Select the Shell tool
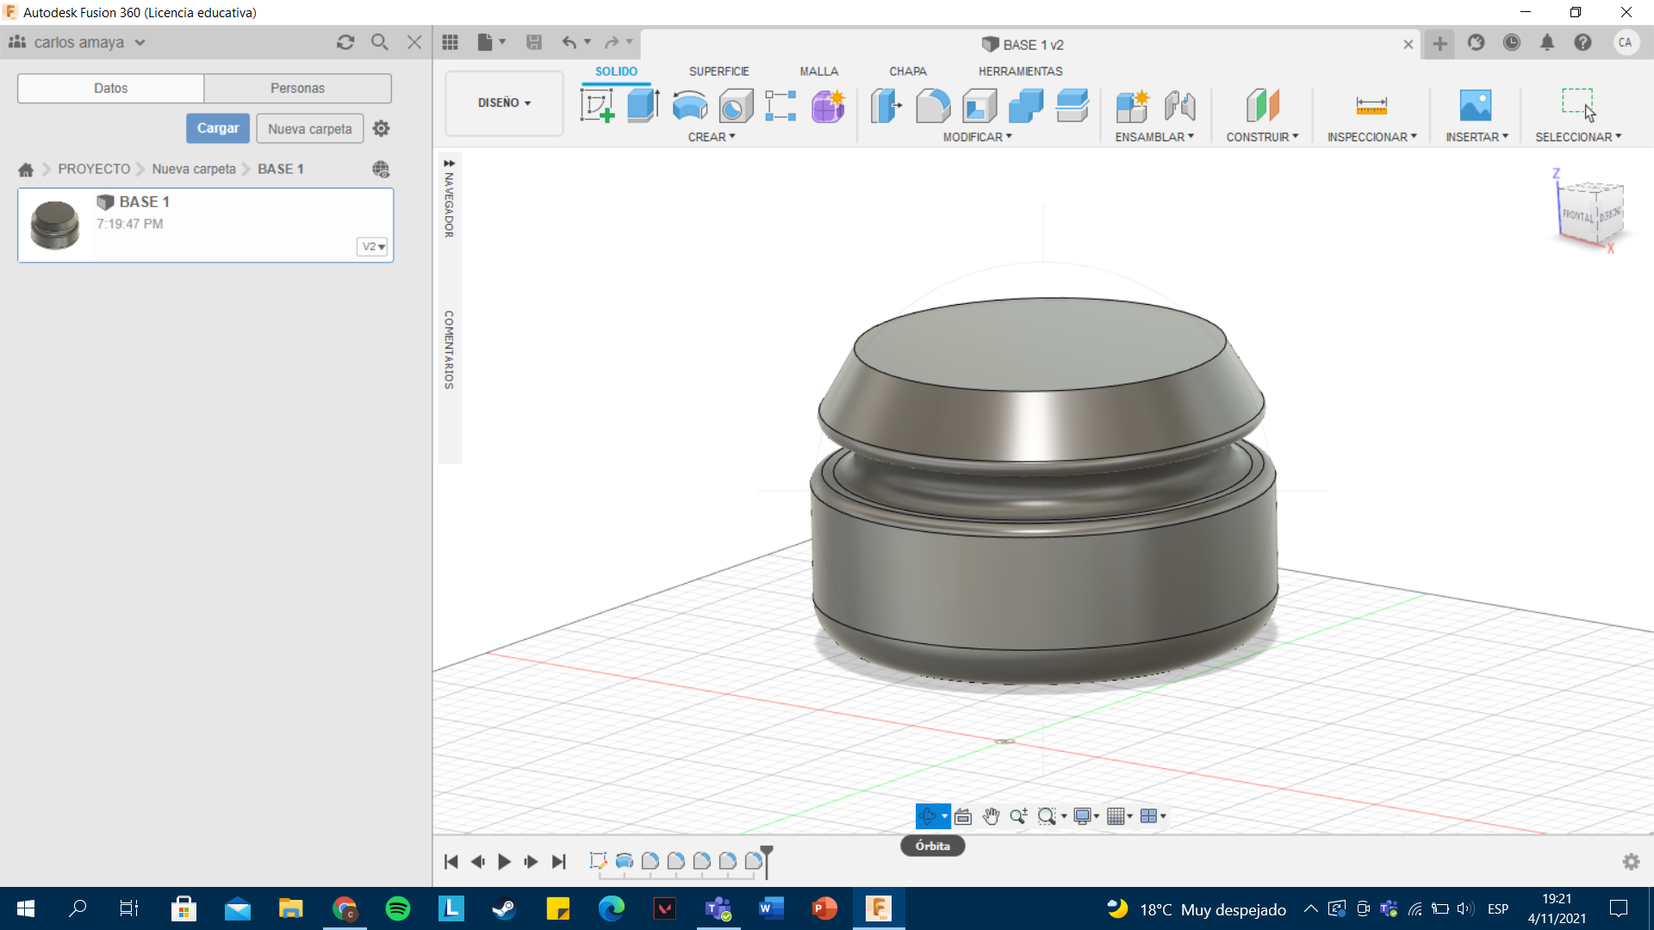1654x930 pixels. click(x=979, y=106)
